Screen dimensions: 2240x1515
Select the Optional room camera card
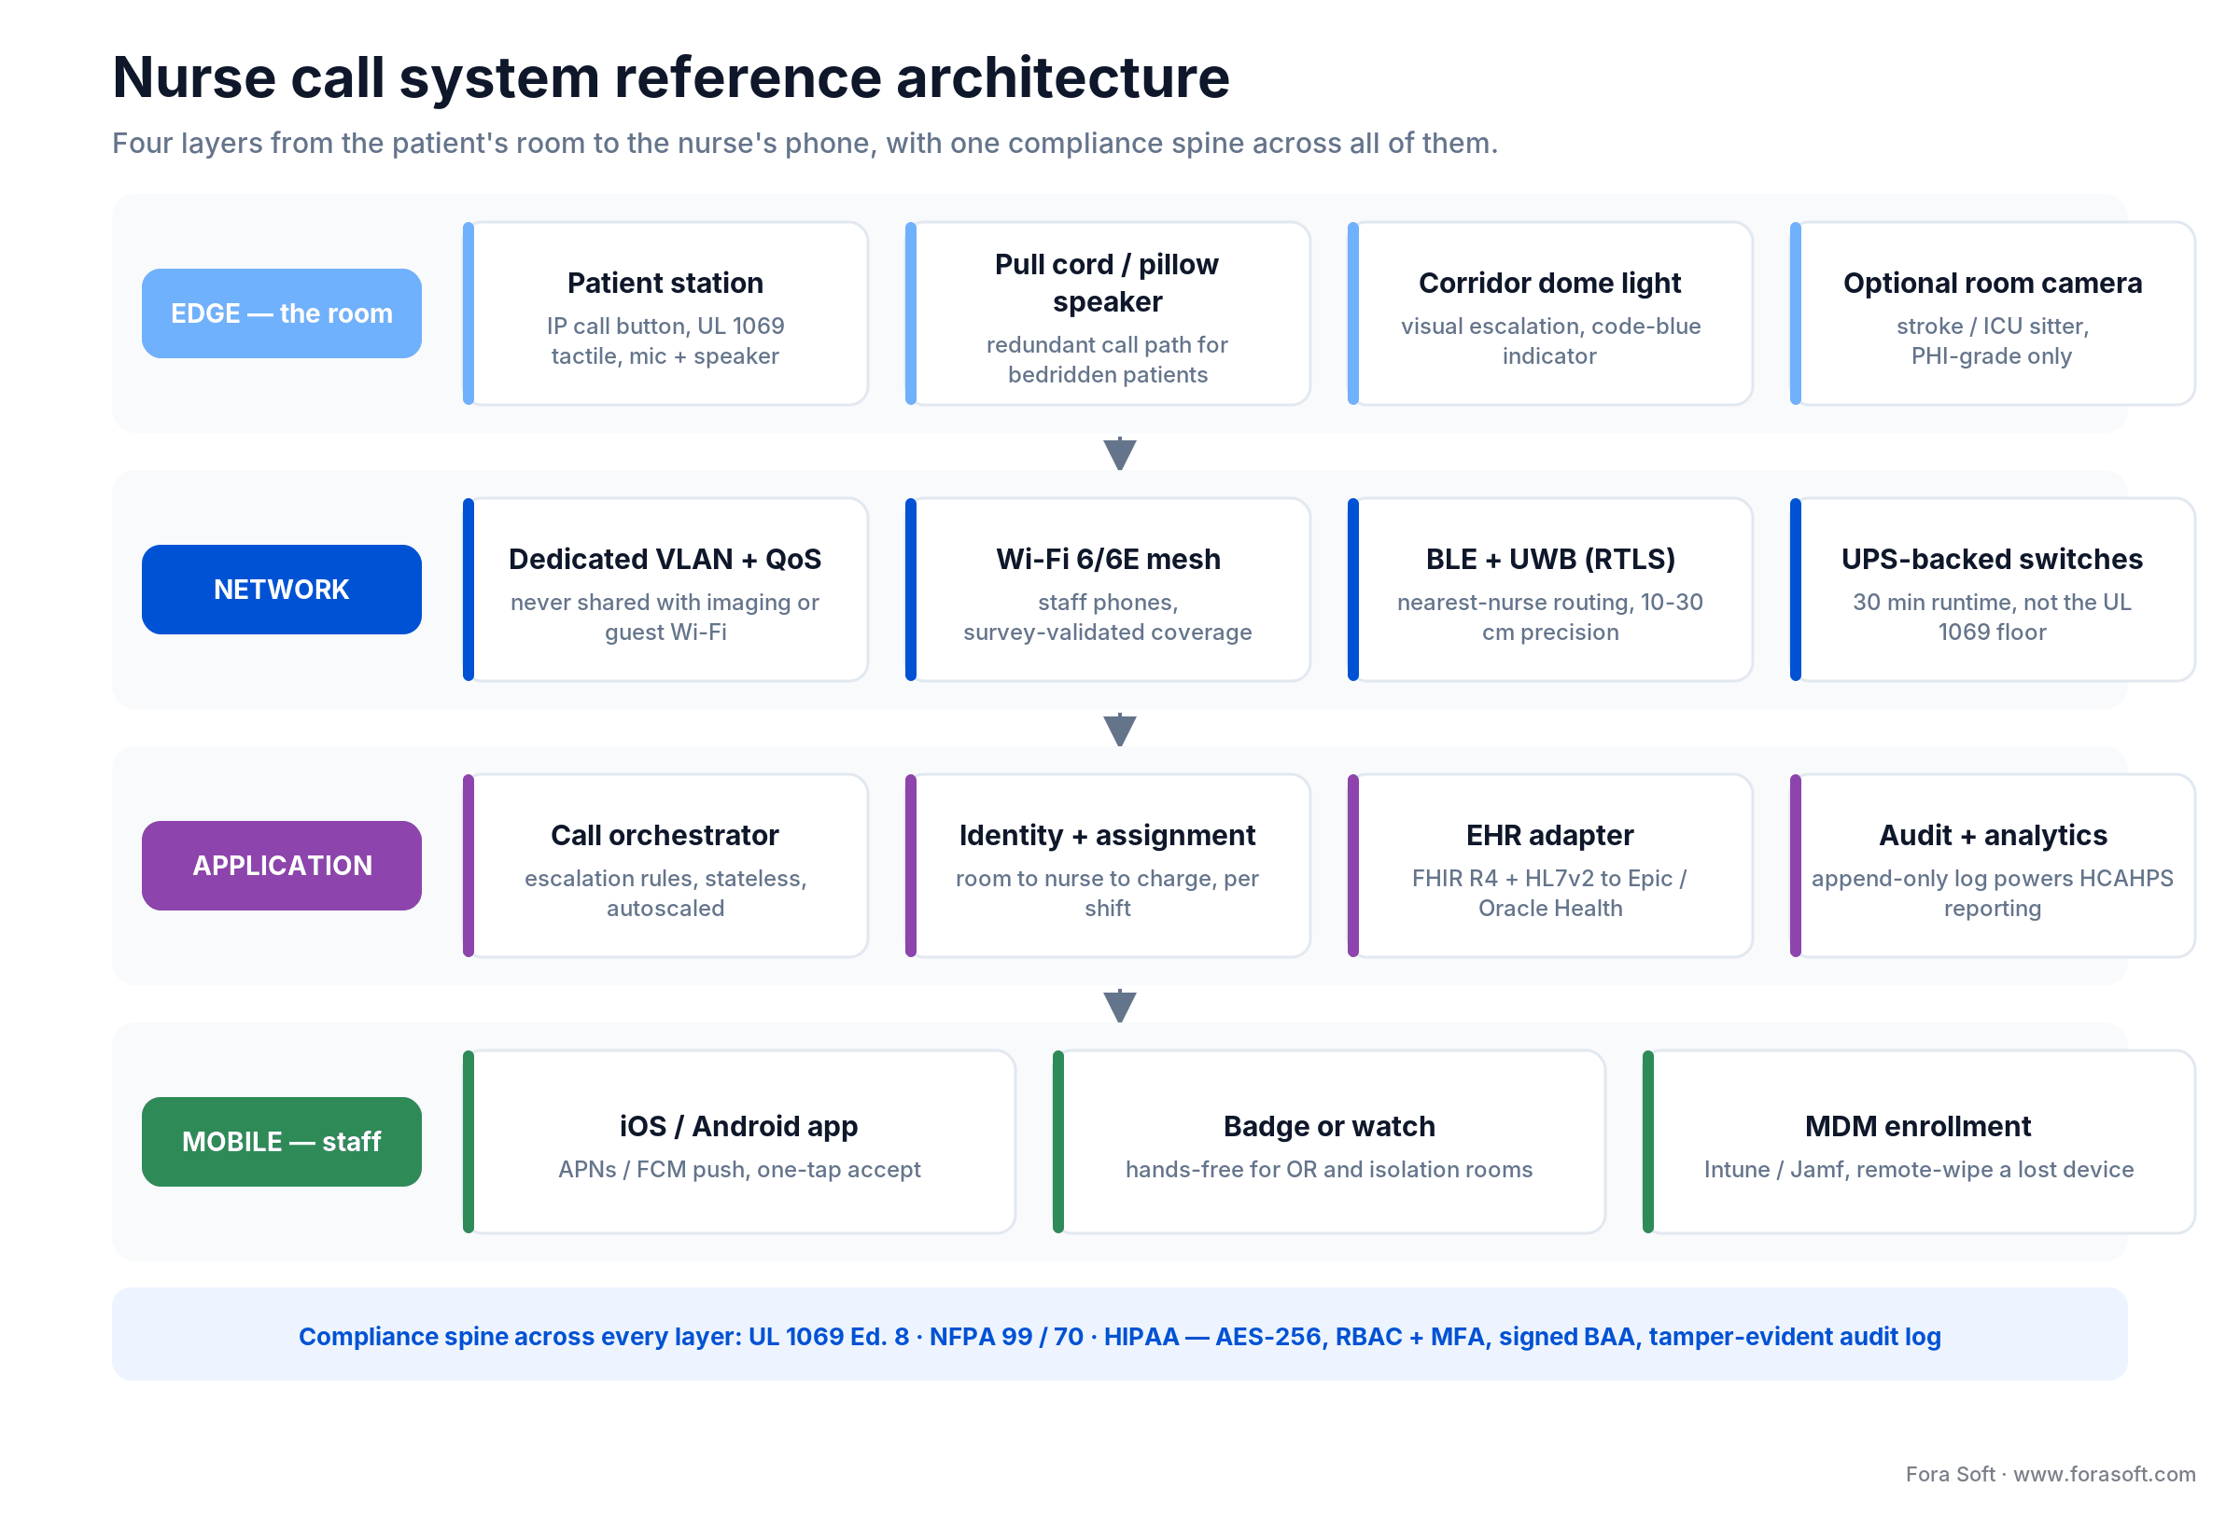click(x=1993, y=313)
